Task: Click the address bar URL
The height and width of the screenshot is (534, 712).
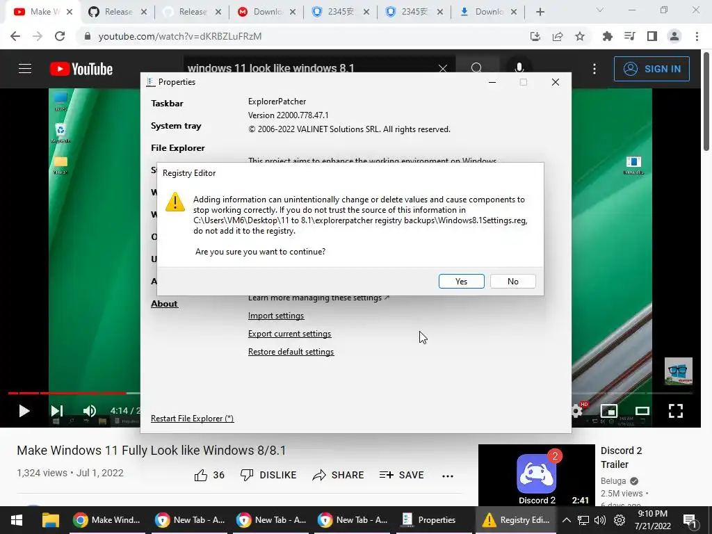Action: coord(180,36)
